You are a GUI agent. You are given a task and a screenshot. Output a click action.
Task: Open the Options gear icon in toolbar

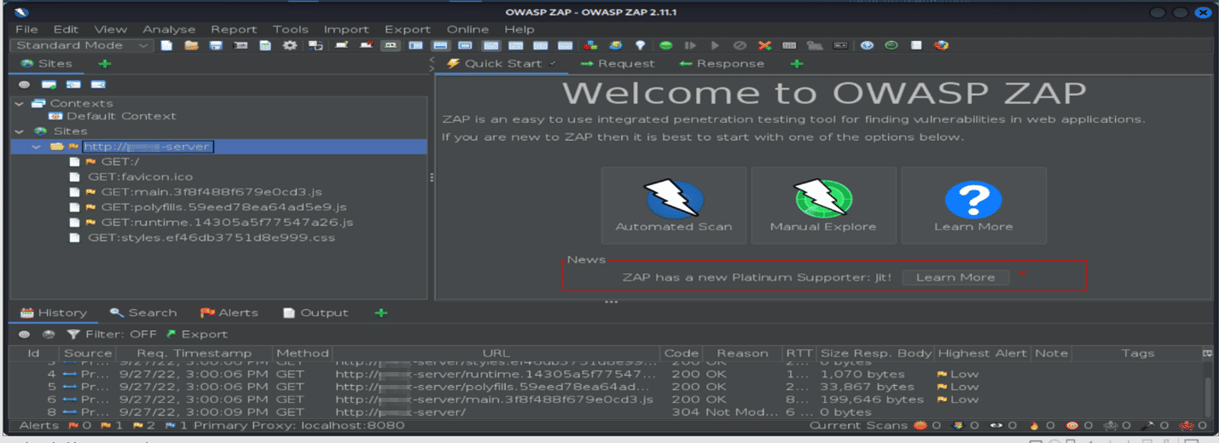tap(290, 45)
